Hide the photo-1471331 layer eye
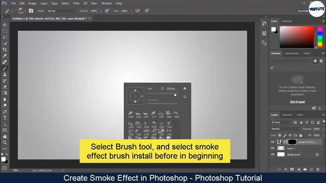This screenshot has height=183, width=326. [273, 142]
